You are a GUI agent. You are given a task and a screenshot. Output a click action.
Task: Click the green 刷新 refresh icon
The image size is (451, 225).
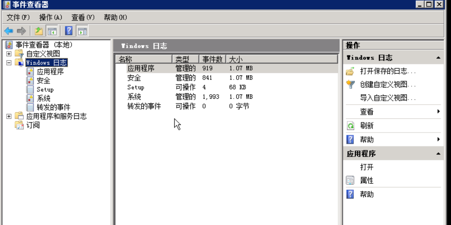(350, 126)
